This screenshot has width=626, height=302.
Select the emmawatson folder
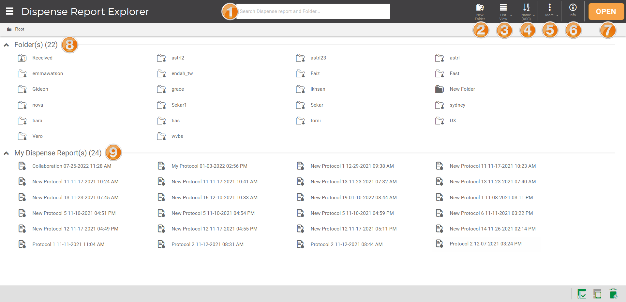point(48,73)
